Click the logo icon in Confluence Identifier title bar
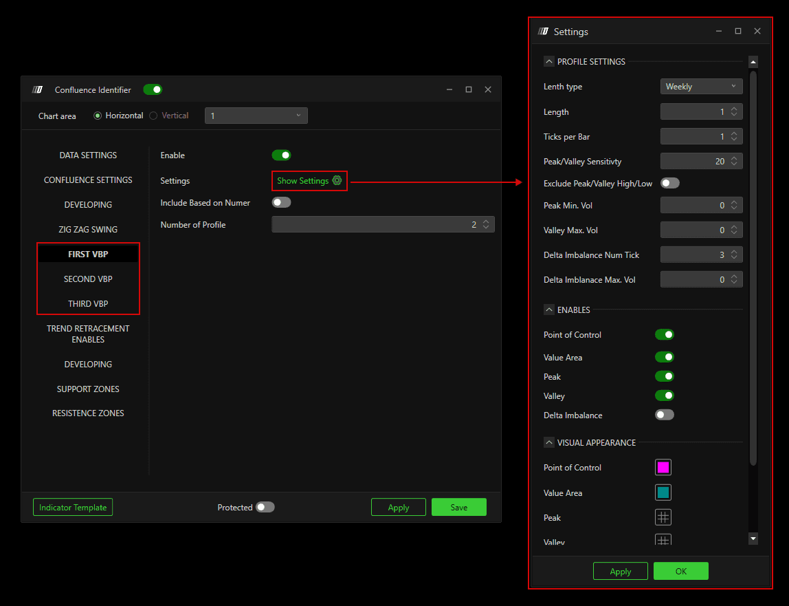The width and height of the screenshot is (789, 606). (37, 89)
